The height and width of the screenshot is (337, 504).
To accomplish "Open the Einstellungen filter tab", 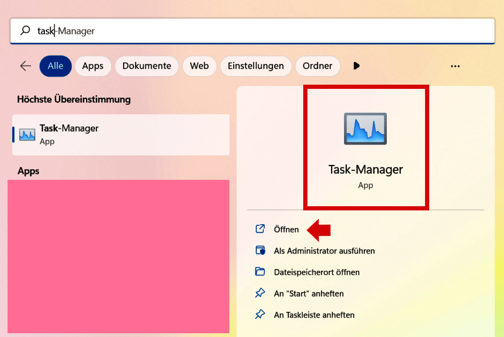I will pyautogui.click(x=255, y=66).
